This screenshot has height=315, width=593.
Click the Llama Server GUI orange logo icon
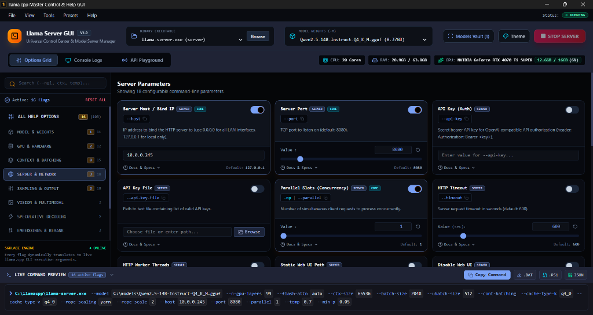click(x=14, y=36)
